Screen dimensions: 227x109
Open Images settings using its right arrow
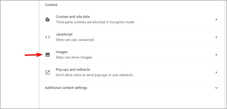216,55
